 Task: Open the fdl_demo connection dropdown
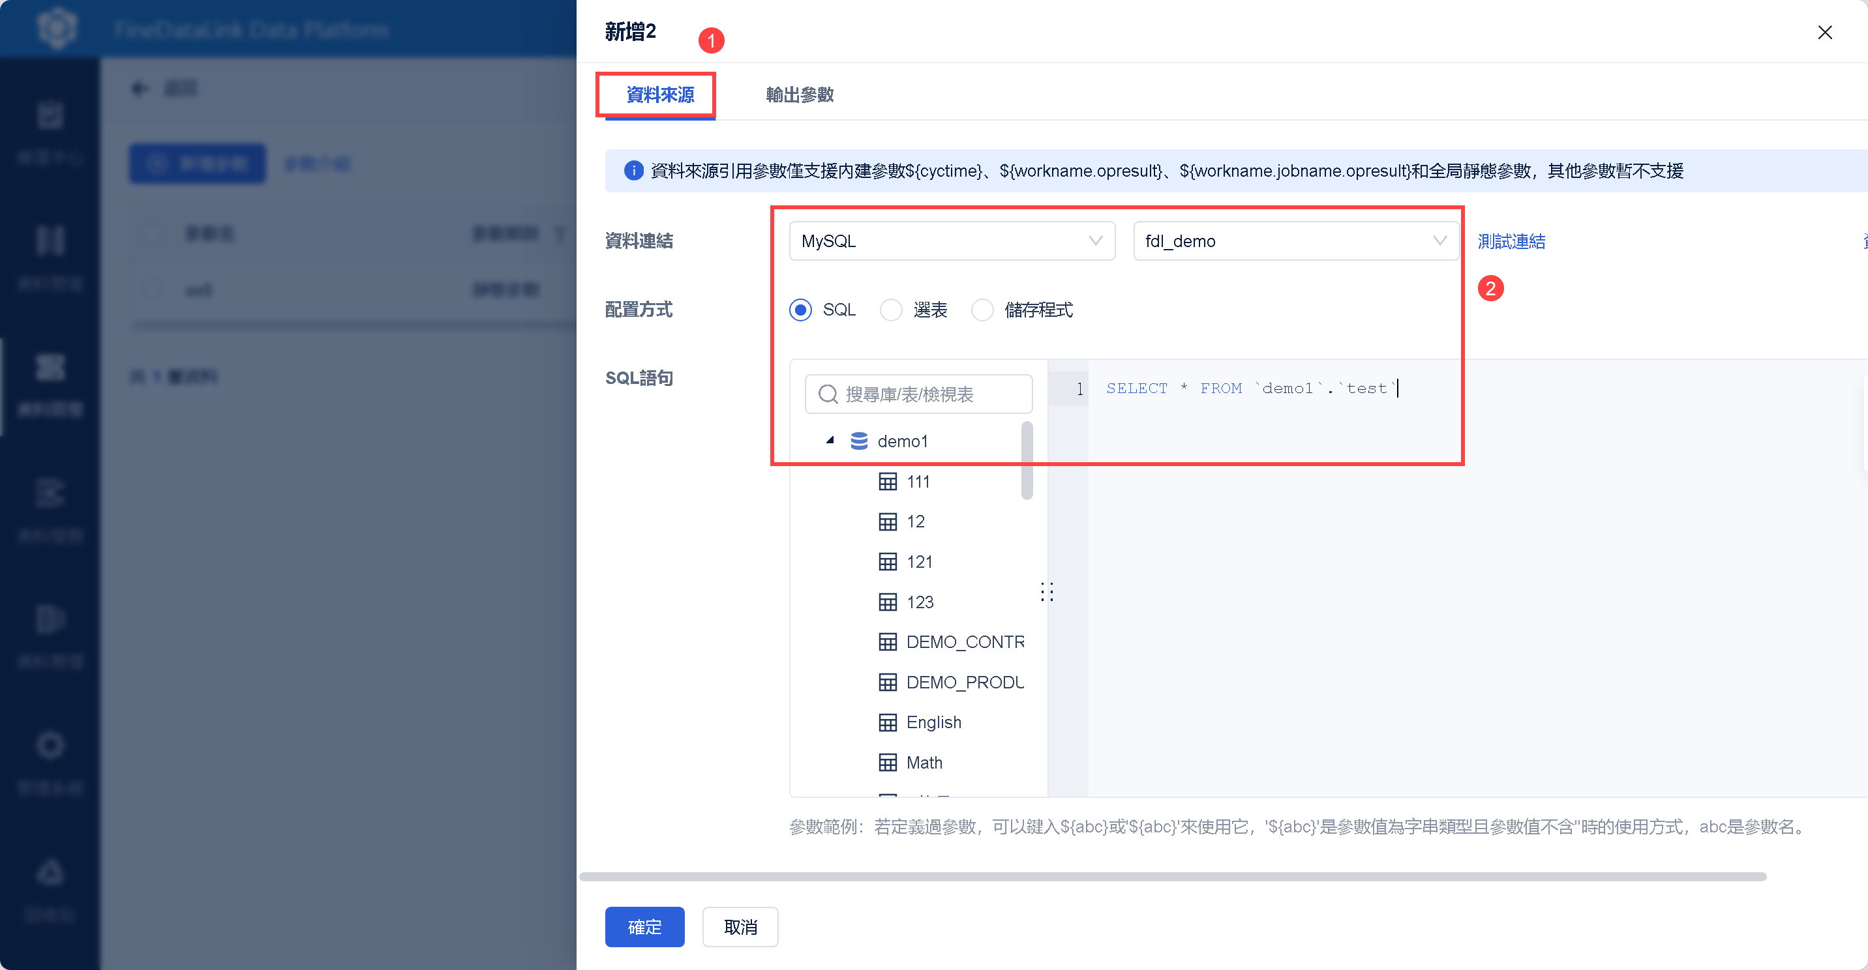pyautogui.click(x=1295, y=241)
